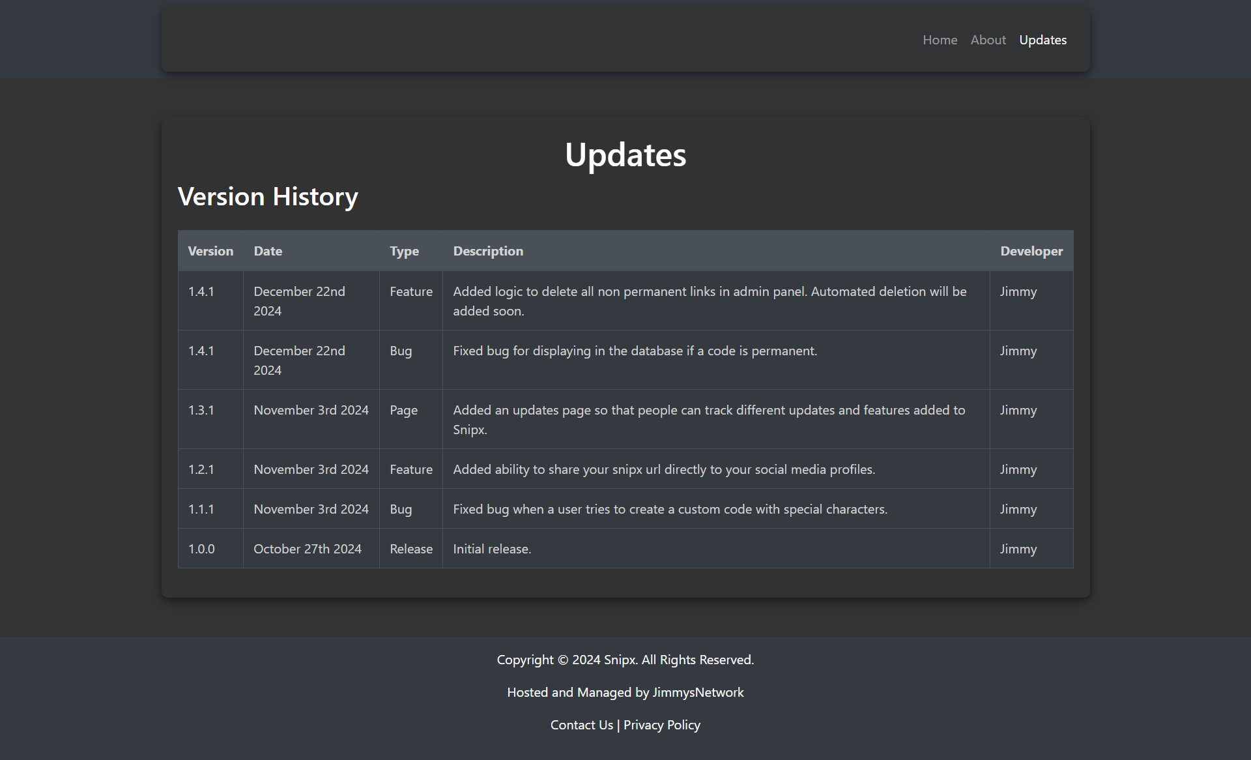Click the Developer column header

point(1031,250)
